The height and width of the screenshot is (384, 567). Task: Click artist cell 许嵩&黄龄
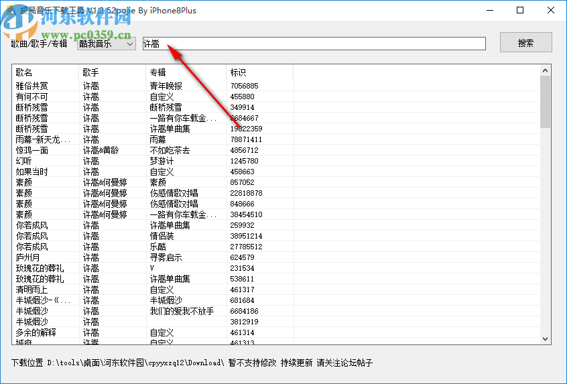tap(101, 150)
